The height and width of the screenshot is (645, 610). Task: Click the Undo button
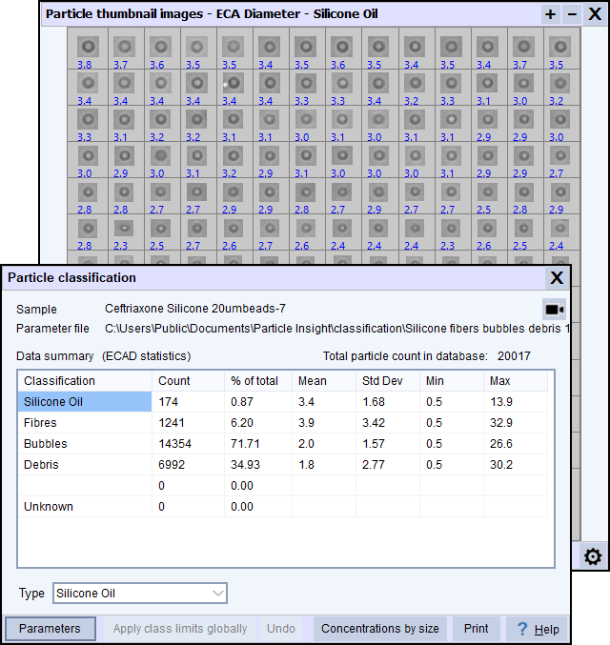tap(281, 629)
